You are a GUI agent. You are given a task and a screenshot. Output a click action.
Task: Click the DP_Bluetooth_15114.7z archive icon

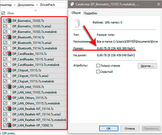tap(9, 37)
